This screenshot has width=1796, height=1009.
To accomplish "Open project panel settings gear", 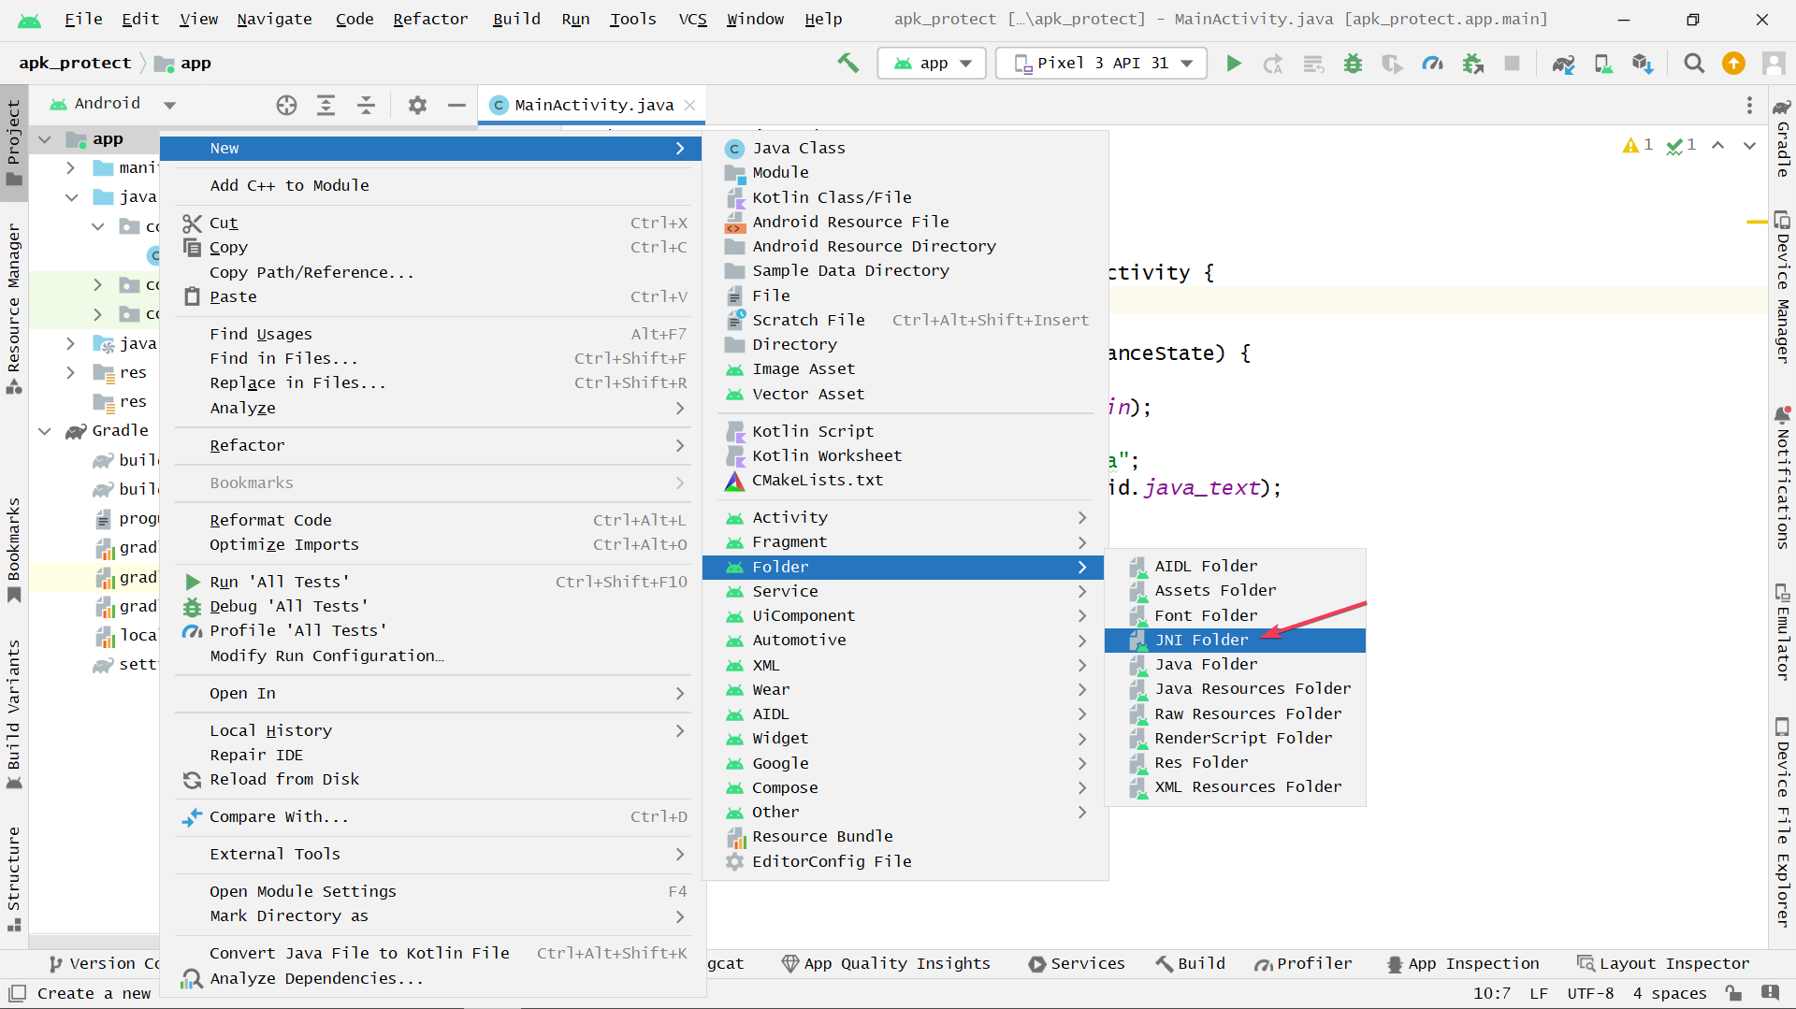I will 417,106.
